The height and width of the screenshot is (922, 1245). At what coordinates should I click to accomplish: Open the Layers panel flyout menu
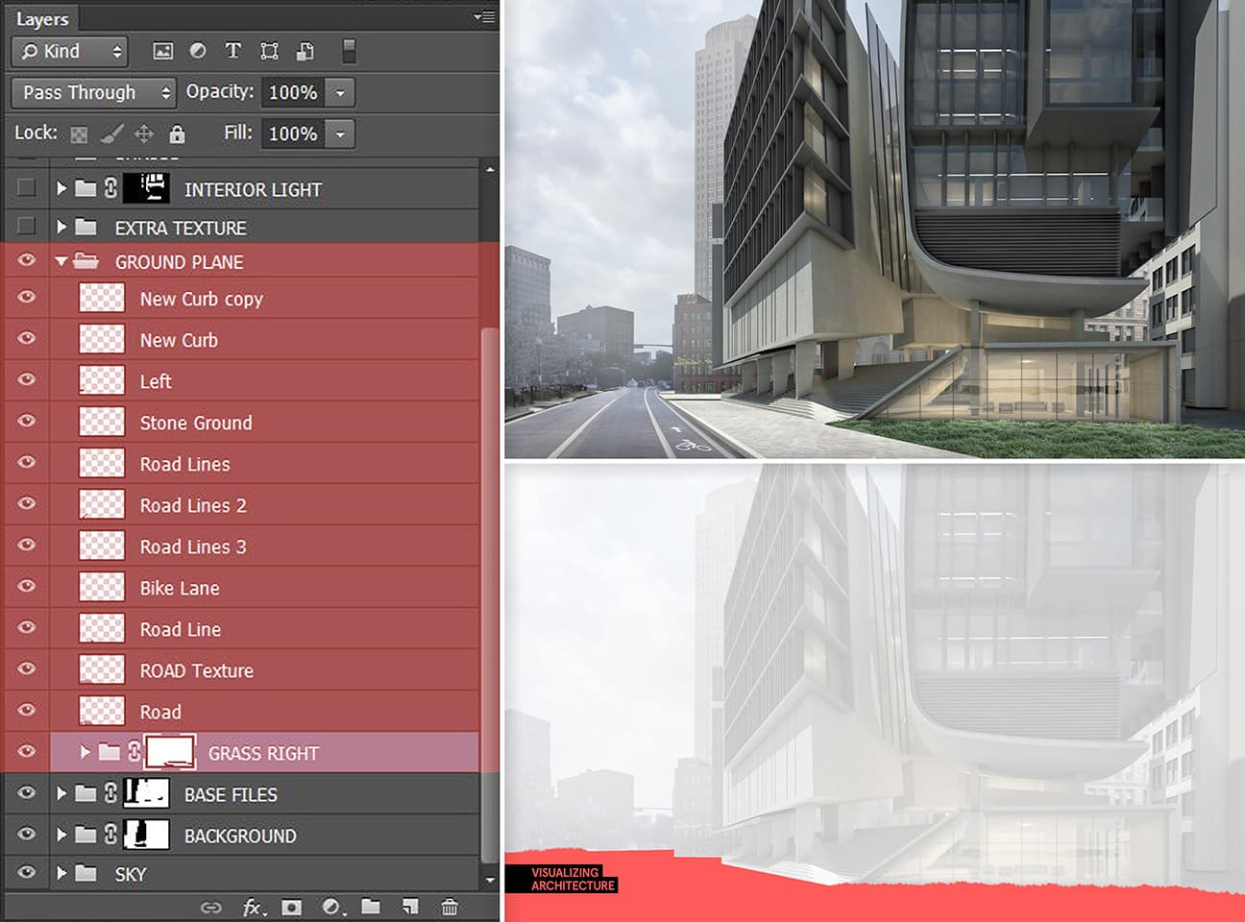[484, 16]
